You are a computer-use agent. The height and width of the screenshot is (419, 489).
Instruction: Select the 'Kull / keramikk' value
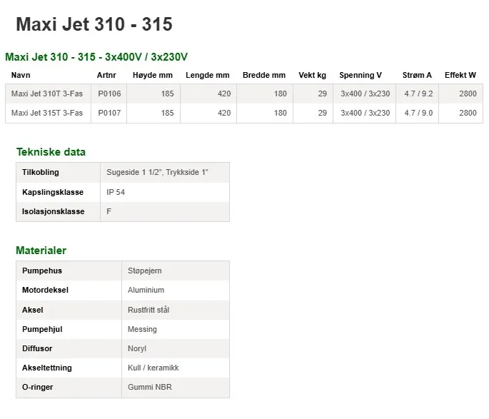point(153,368)
